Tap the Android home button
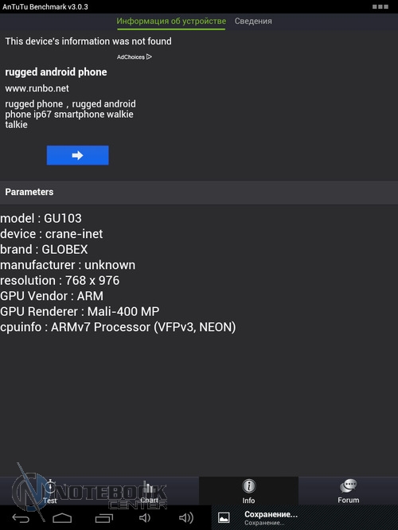The width and height of the screenshot is (398, 530). tap(62, 518)
